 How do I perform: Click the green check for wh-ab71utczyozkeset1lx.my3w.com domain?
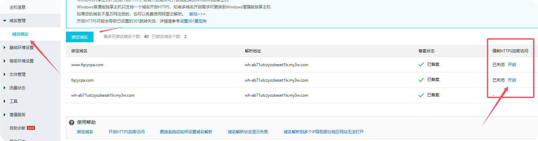pos(421,95)
